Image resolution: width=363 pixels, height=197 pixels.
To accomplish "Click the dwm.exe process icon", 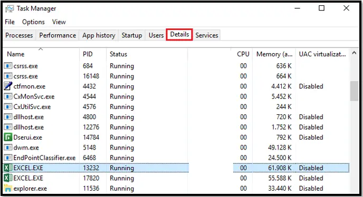I will point(8,147).
